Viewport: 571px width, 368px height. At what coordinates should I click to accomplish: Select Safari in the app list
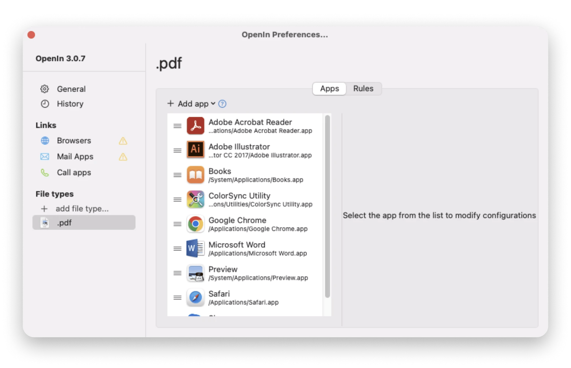tap(219, 294)
